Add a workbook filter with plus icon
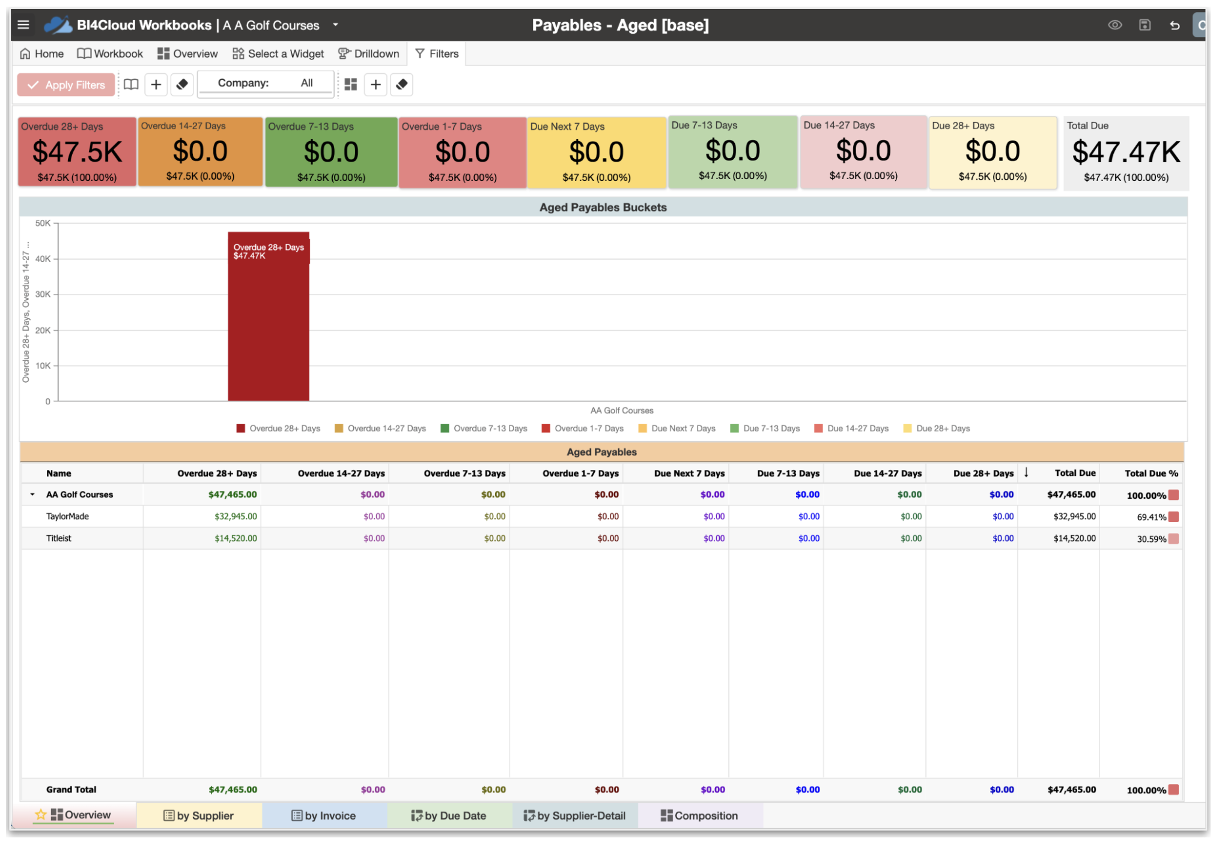1216x846 pixels. [156, 84]
